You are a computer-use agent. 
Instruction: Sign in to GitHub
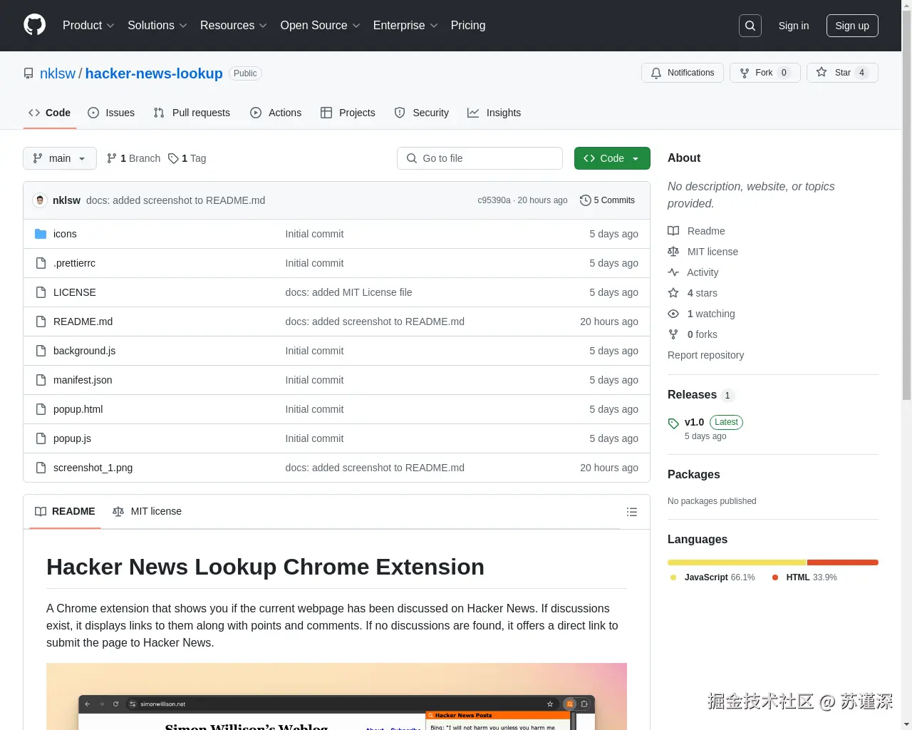793,25
